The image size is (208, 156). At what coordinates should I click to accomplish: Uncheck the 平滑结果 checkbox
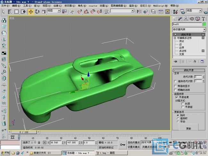(x=177, y=97)
